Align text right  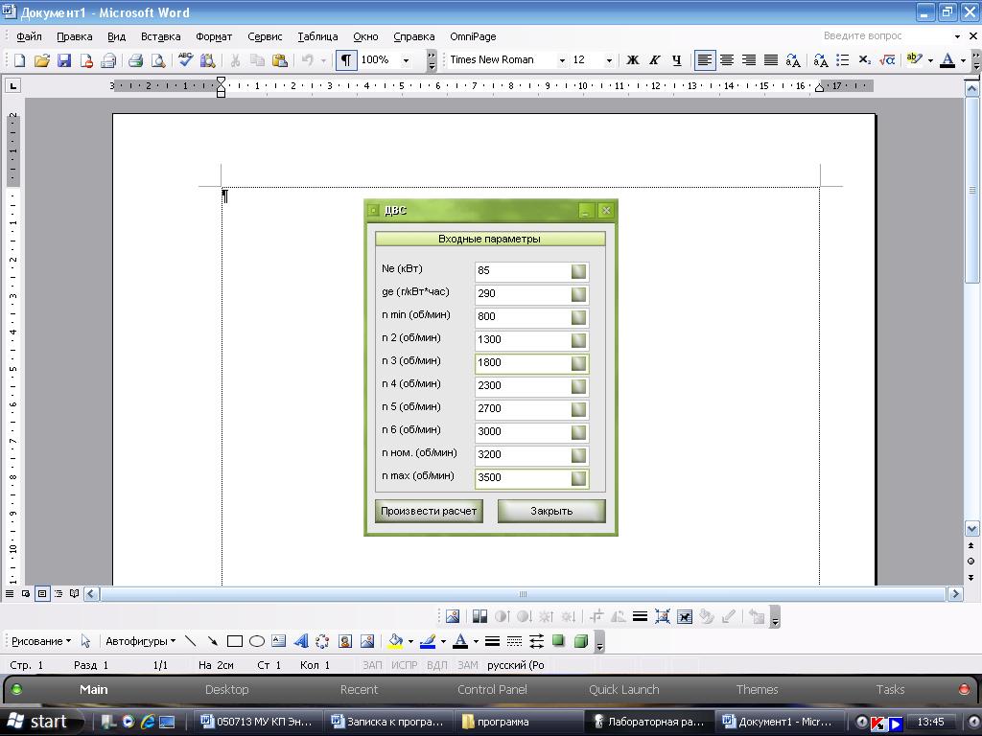(x=748, y=60)
